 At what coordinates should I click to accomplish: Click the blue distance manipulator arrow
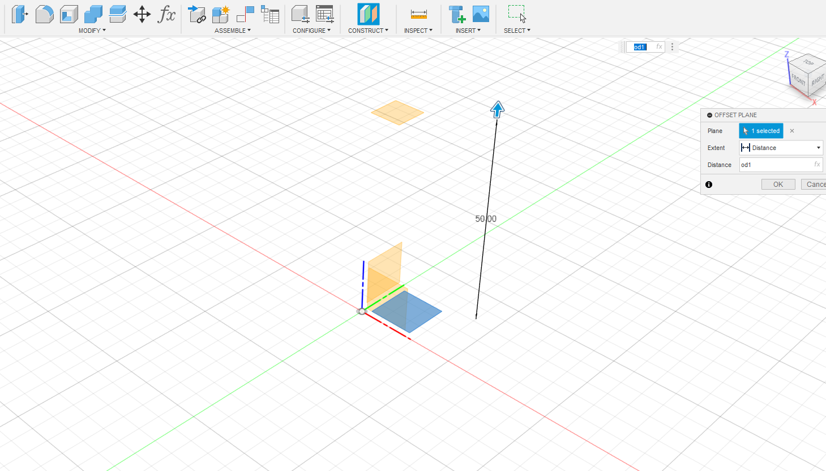click(x=497, y=109)
